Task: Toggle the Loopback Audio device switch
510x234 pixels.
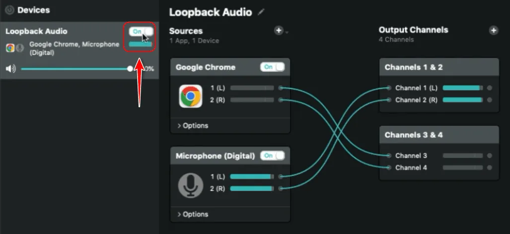Action: tap(141, 32)
